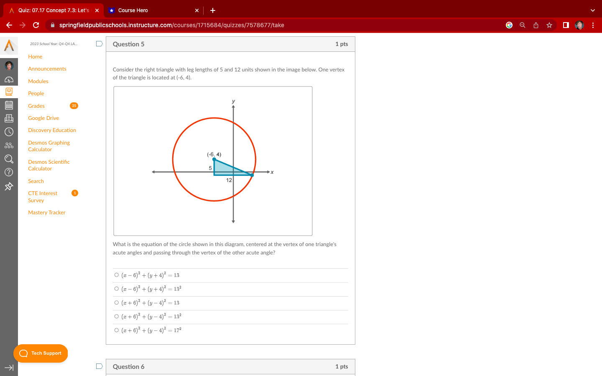
Task: Open the Commons icon in global navigation
Action: point(9,145)
